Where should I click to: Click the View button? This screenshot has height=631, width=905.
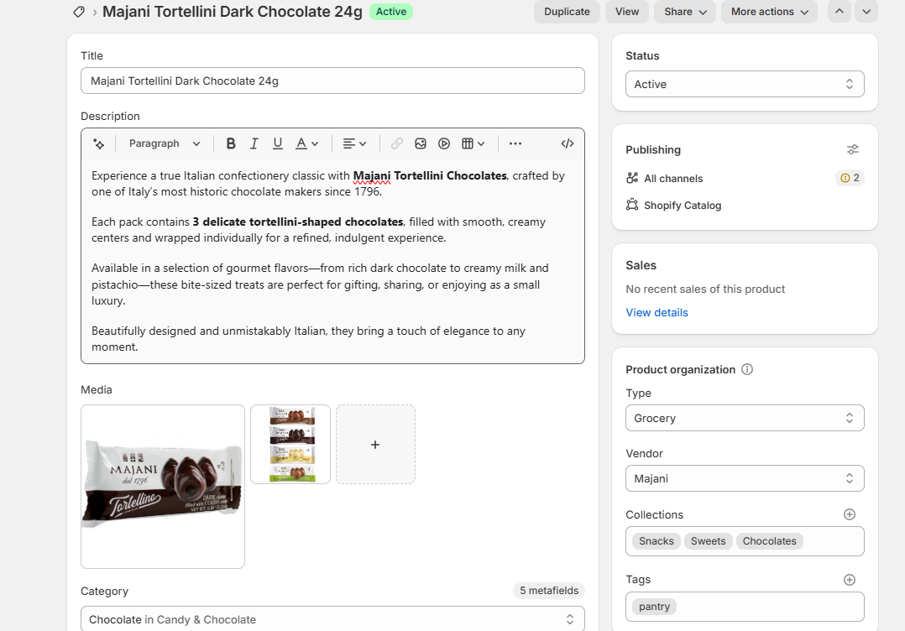pos(627,12)
